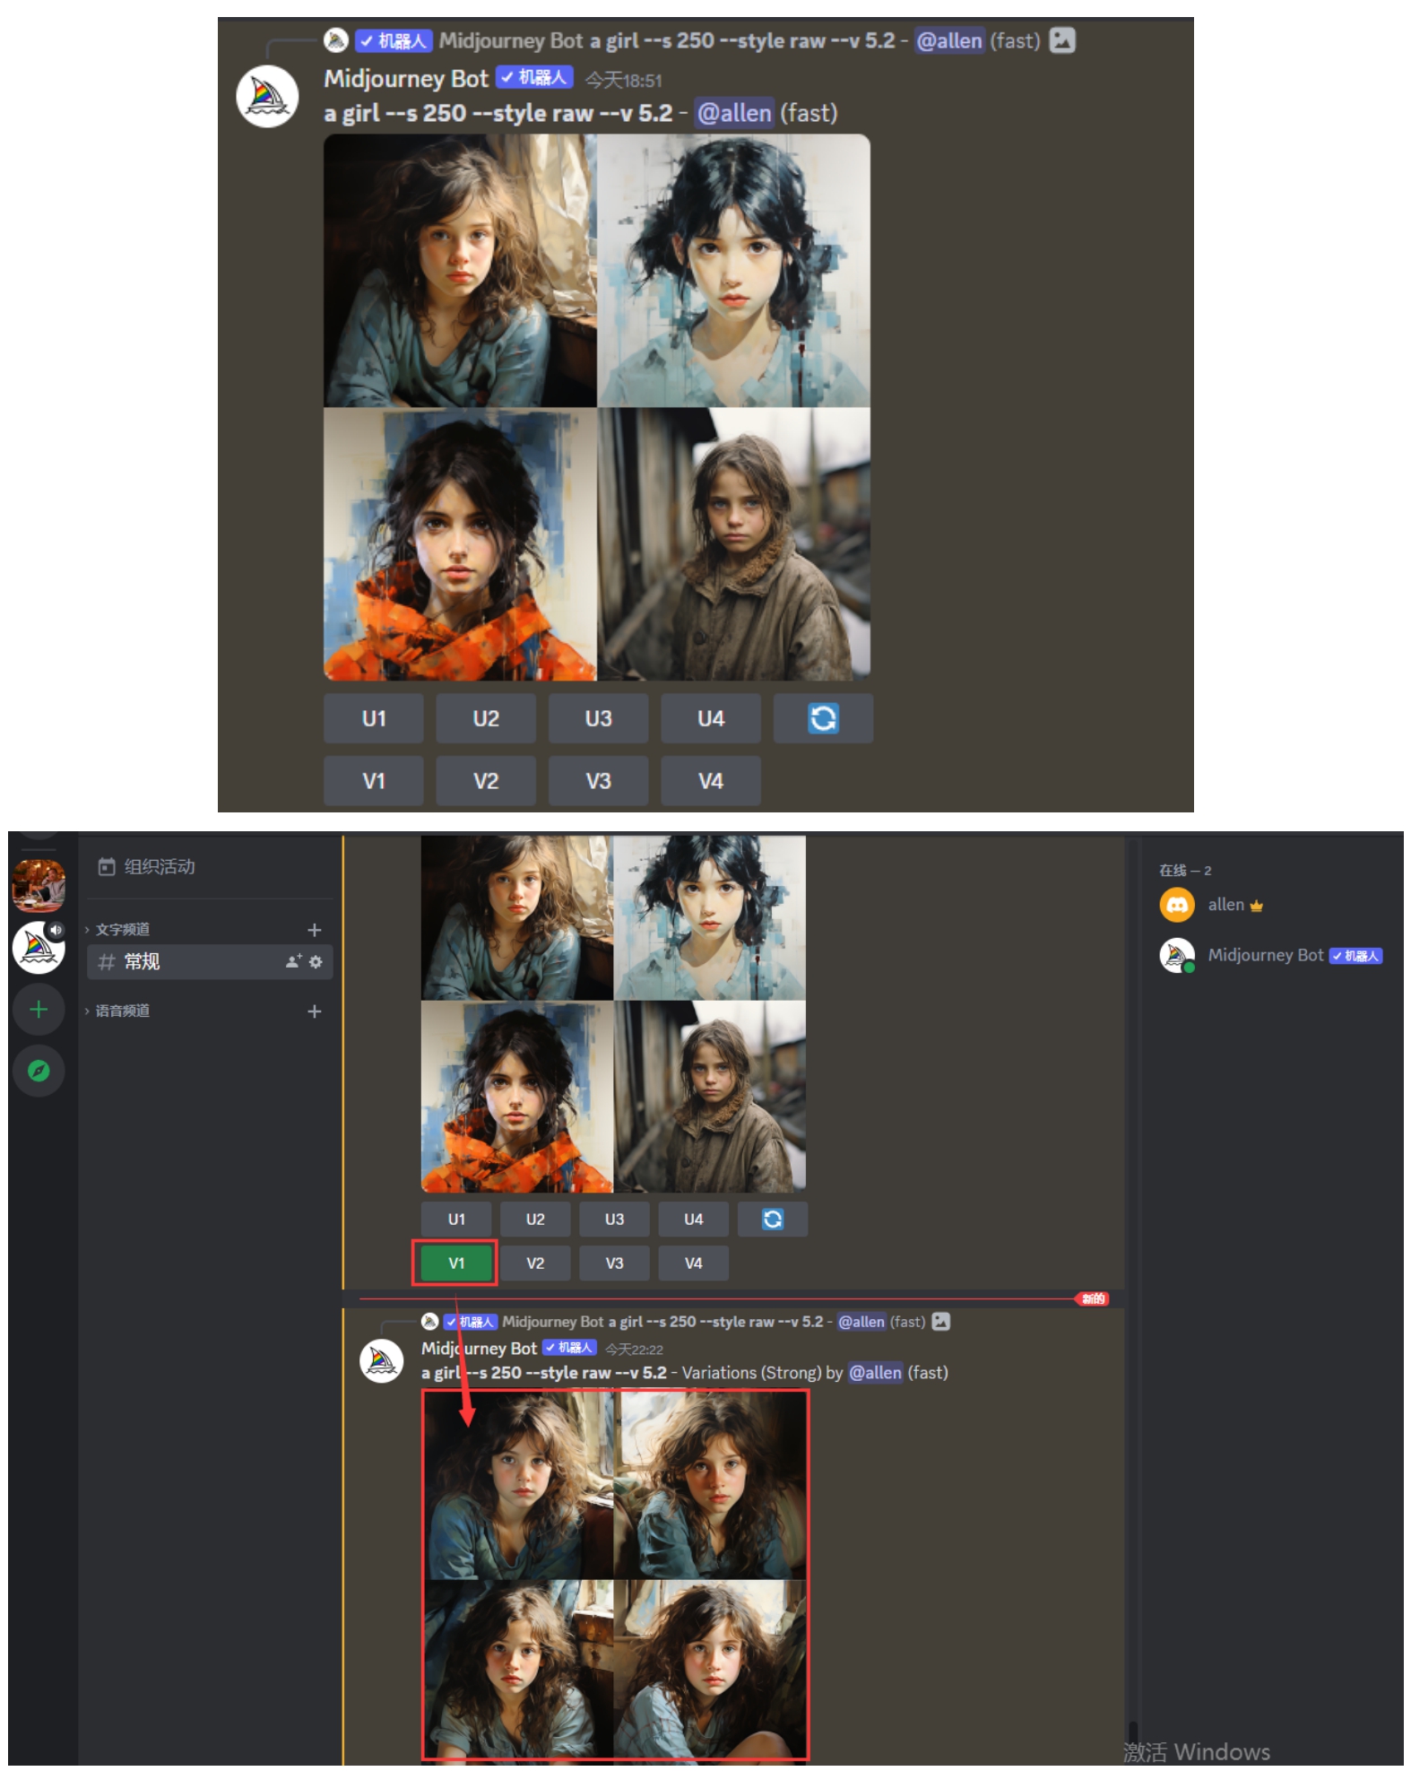1411x1771 pixels.
Task: Open settings gear for the 常规 channel
Action: [316, 961]
